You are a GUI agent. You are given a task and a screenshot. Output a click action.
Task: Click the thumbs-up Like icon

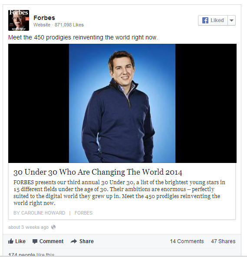pos(11,241)
